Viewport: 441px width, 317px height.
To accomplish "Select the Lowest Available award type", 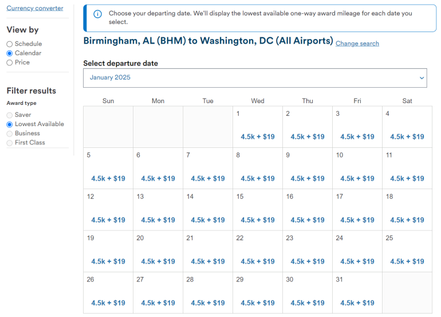I will pos(10,124).
